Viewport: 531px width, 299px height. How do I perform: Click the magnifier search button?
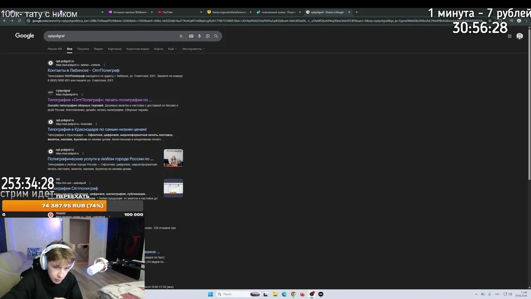click(x=216, y=36)
